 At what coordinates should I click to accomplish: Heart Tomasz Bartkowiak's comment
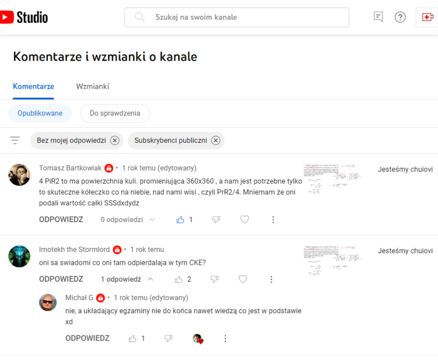(x=245, y=220)
